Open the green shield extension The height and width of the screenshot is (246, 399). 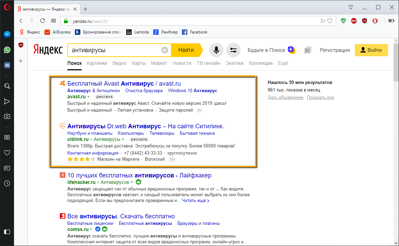[343, 21]
